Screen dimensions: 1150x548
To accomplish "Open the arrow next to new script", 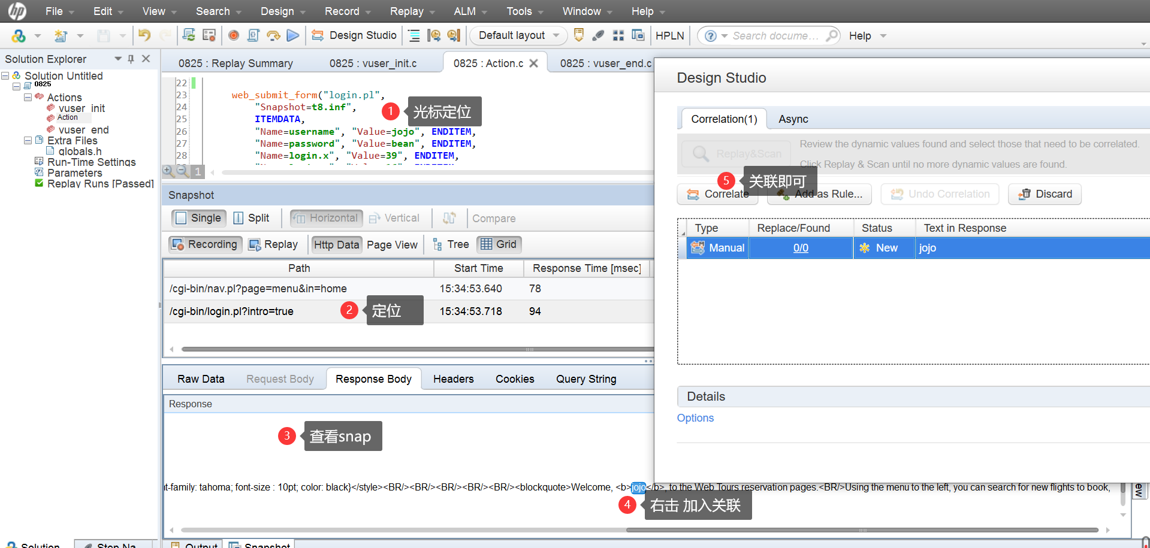I will click(x=80, y=36).
